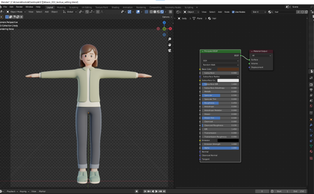Open the Slot 4 material slot dropdown
This screenshot has width=314, height=194.
(x=259, y=12)
